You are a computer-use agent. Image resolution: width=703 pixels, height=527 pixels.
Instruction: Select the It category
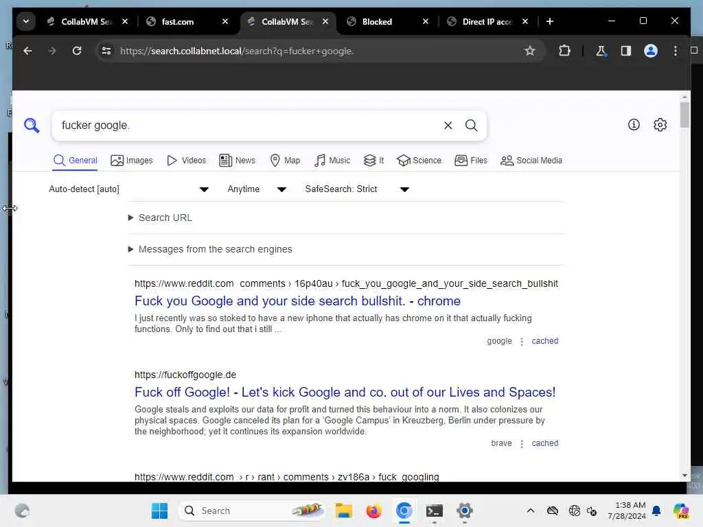pos(373,161)
